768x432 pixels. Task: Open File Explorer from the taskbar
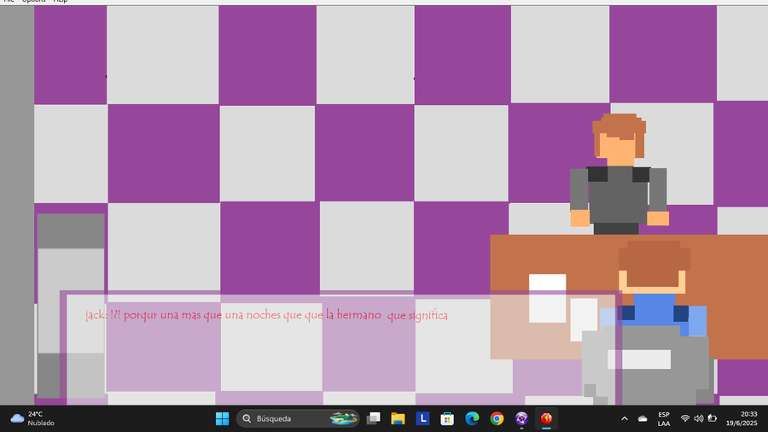398,419
